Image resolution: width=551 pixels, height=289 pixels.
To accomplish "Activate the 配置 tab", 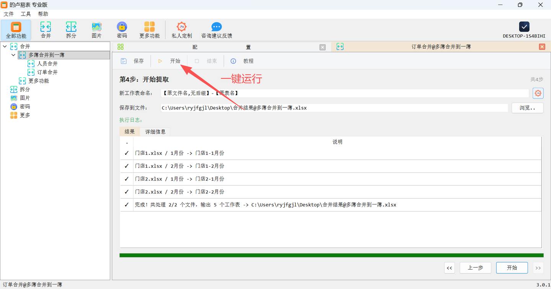I will point(222,47).
